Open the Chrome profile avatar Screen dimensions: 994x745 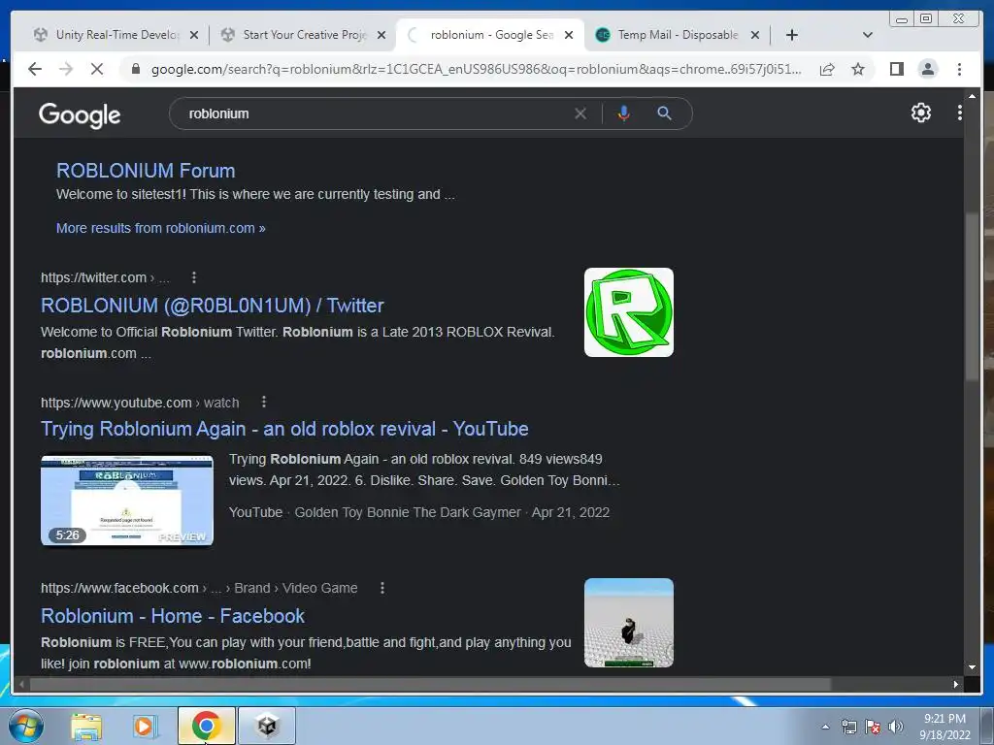[927, 69]
